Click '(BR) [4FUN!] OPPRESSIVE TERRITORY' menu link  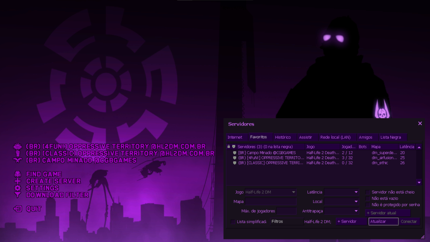tap(116, 147)
